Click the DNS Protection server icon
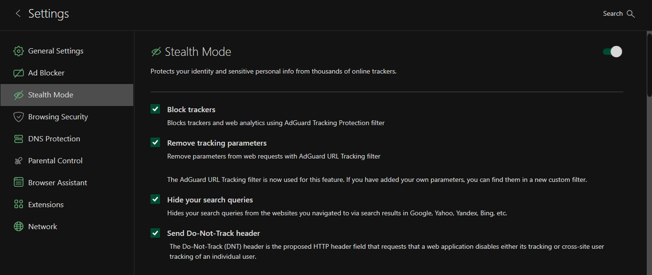 pos(19,139)
